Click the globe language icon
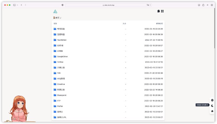Screen dimensions: 217x124 pyautogui.click(x=212, y=100)
